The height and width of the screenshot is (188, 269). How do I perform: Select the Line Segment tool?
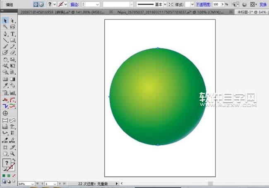click(5, 40)
